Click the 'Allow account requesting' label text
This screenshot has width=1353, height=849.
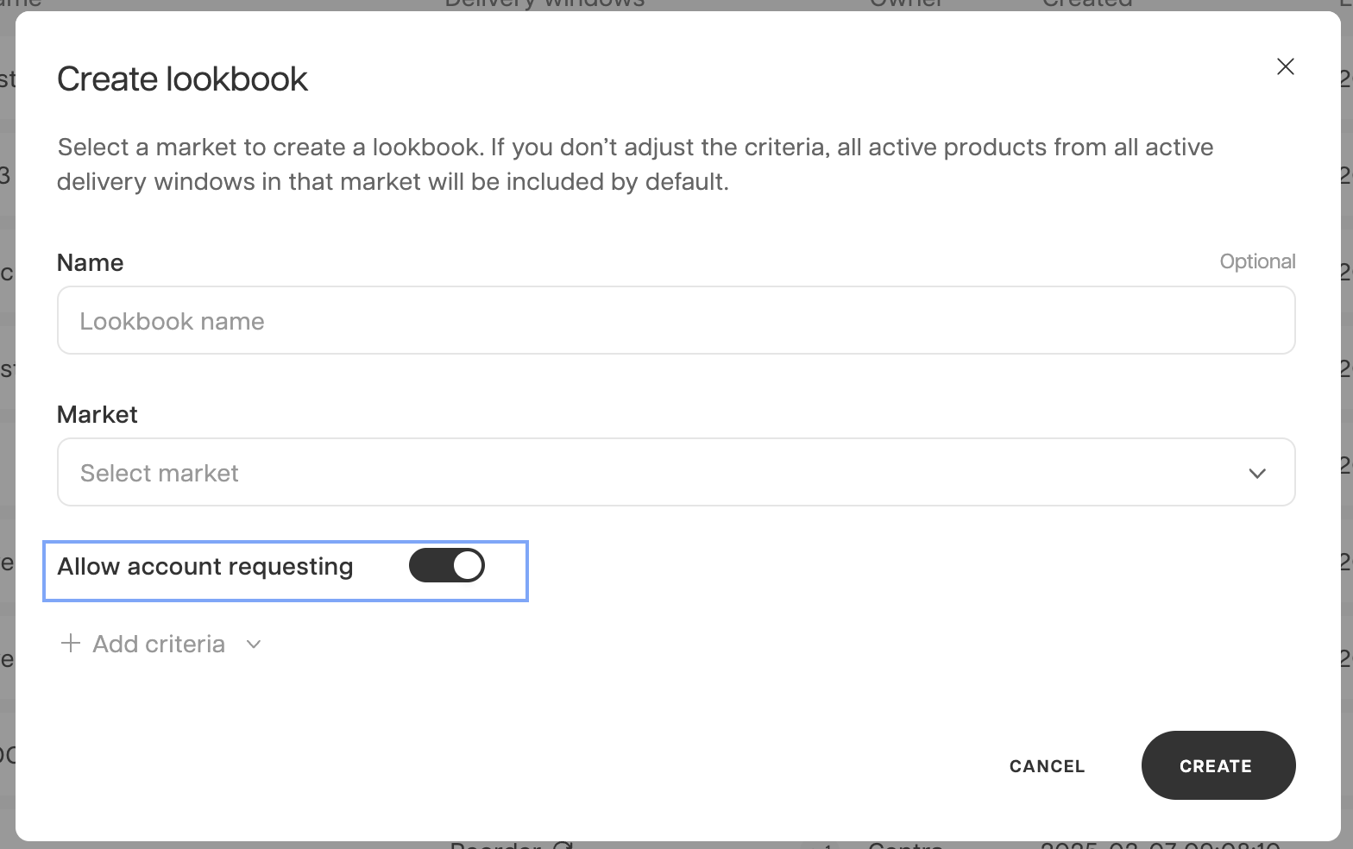[205, 567]
